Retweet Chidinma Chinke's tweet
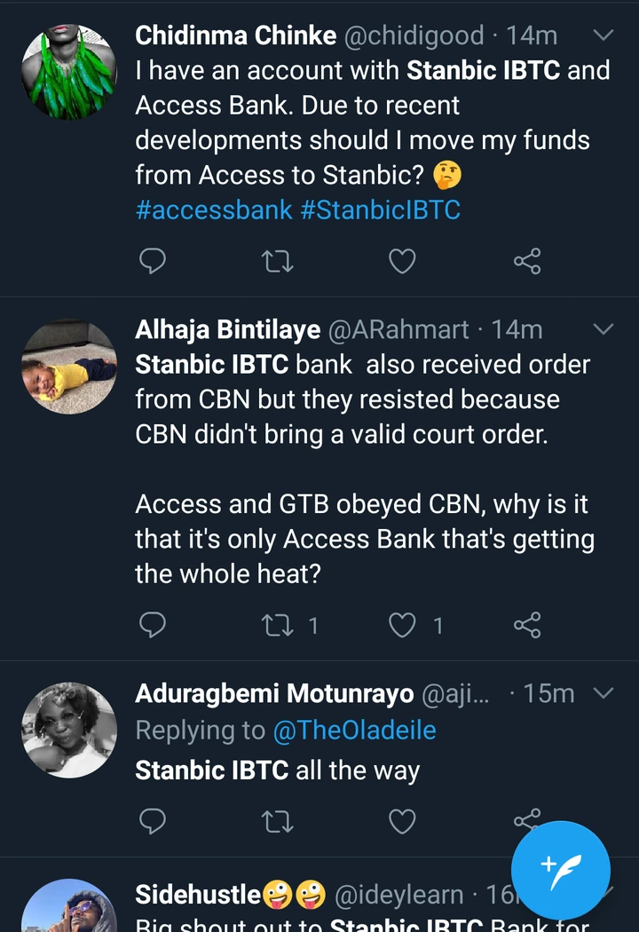Viewport: 639px width, 932px height. click(x=278, y=261)
